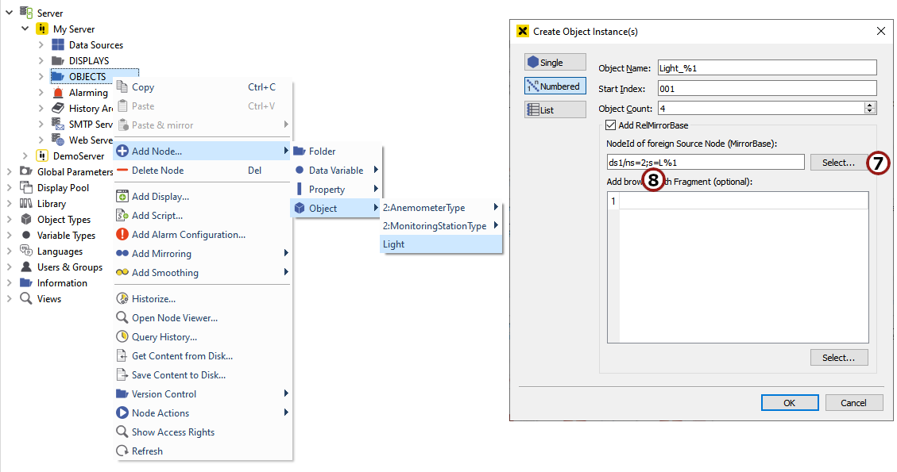Switch to Single naming mode
897x472 pixels.
[x=555, y=61]
